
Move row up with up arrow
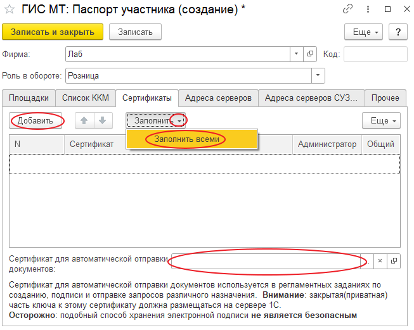[84, 120]
